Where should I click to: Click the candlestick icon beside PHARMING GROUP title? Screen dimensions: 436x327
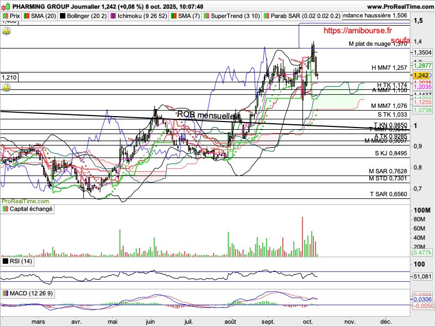click(6, 7)
